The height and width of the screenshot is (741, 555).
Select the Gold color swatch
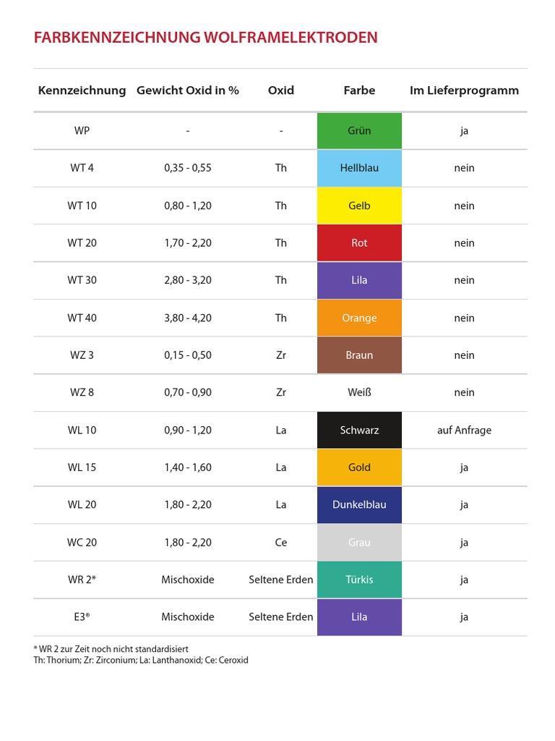(x=359, y=467)
